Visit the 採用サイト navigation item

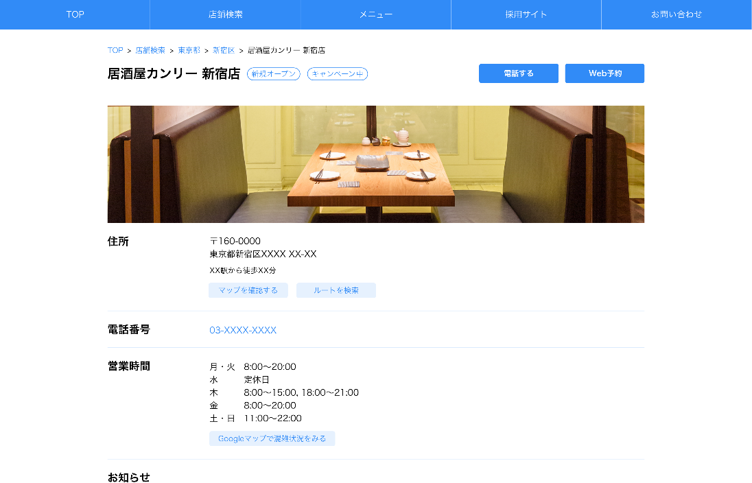coord(526,14)
